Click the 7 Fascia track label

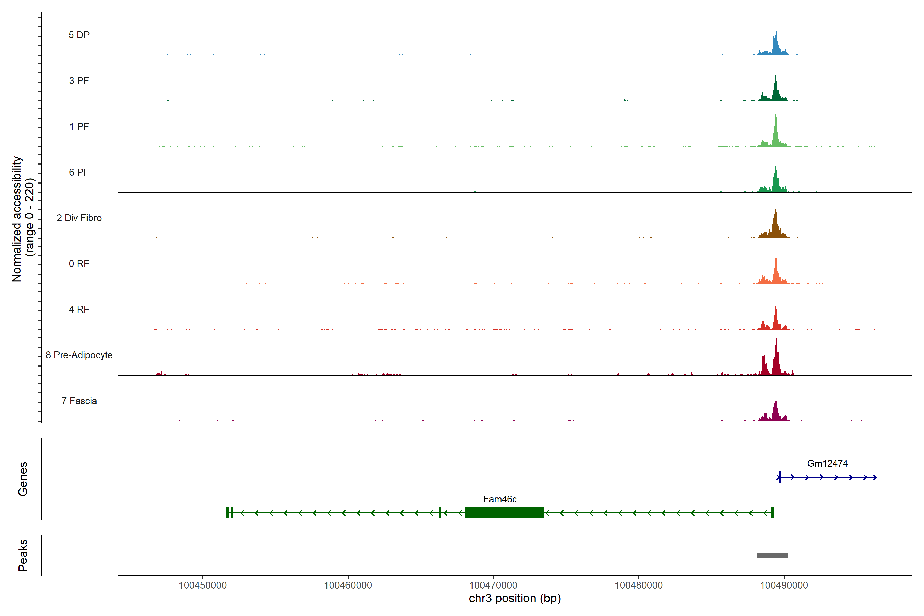click(79, 401)
